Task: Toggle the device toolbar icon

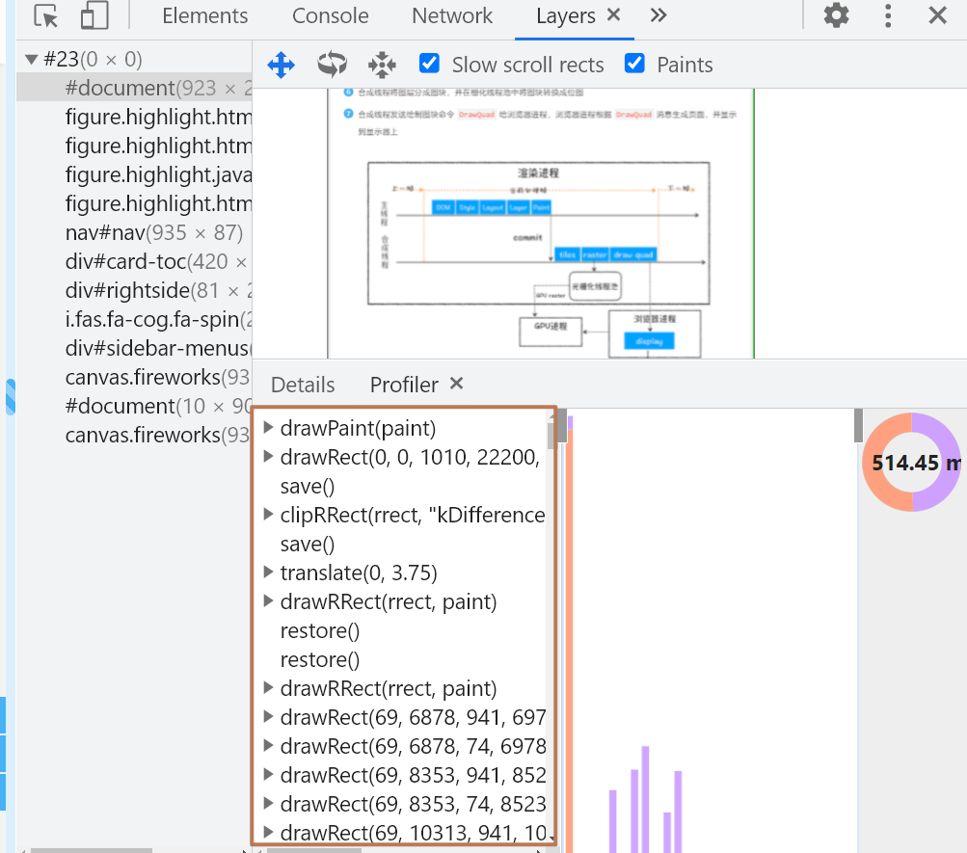Action: [x=94, y=16]
